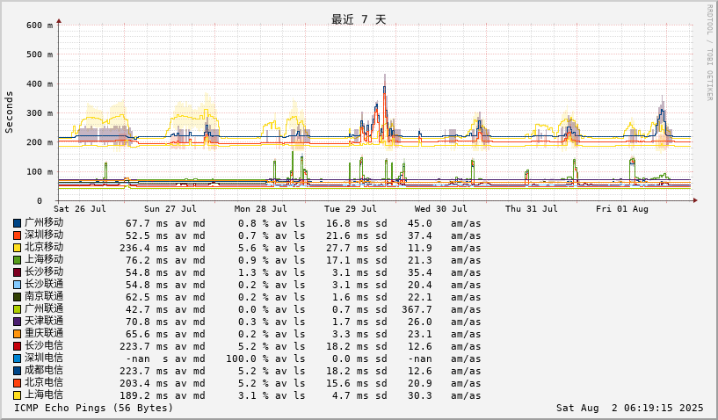Screen dimensions: 718x420
Task: Click the 500 m y-axis value
Action: [x=40, y=54]
